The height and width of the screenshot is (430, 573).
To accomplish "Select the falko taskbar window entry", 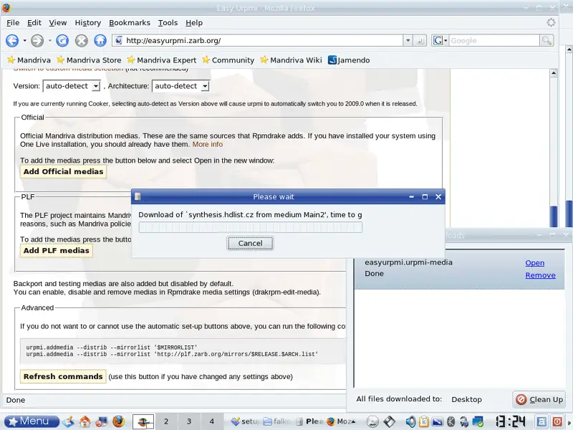I will coord(277,421).
